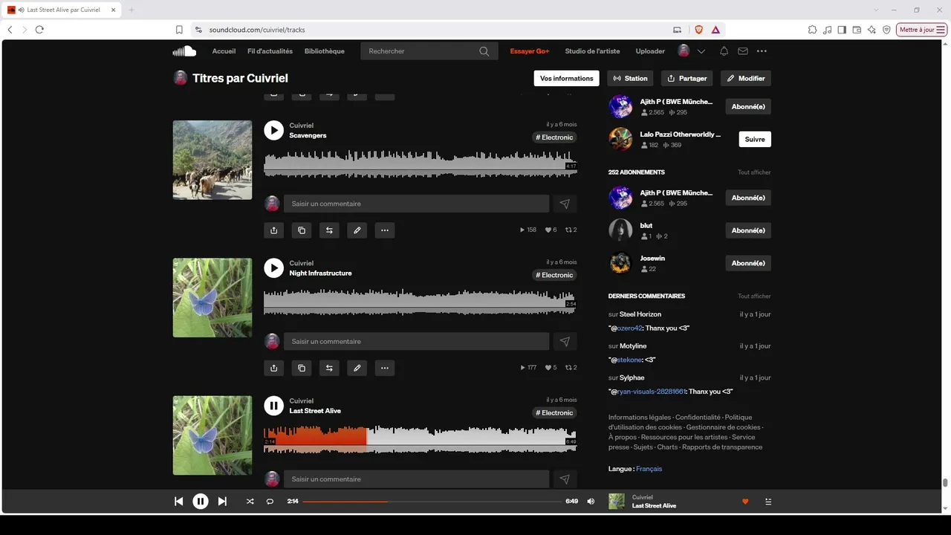Open the three-dot header menu

tap(762, 51)
